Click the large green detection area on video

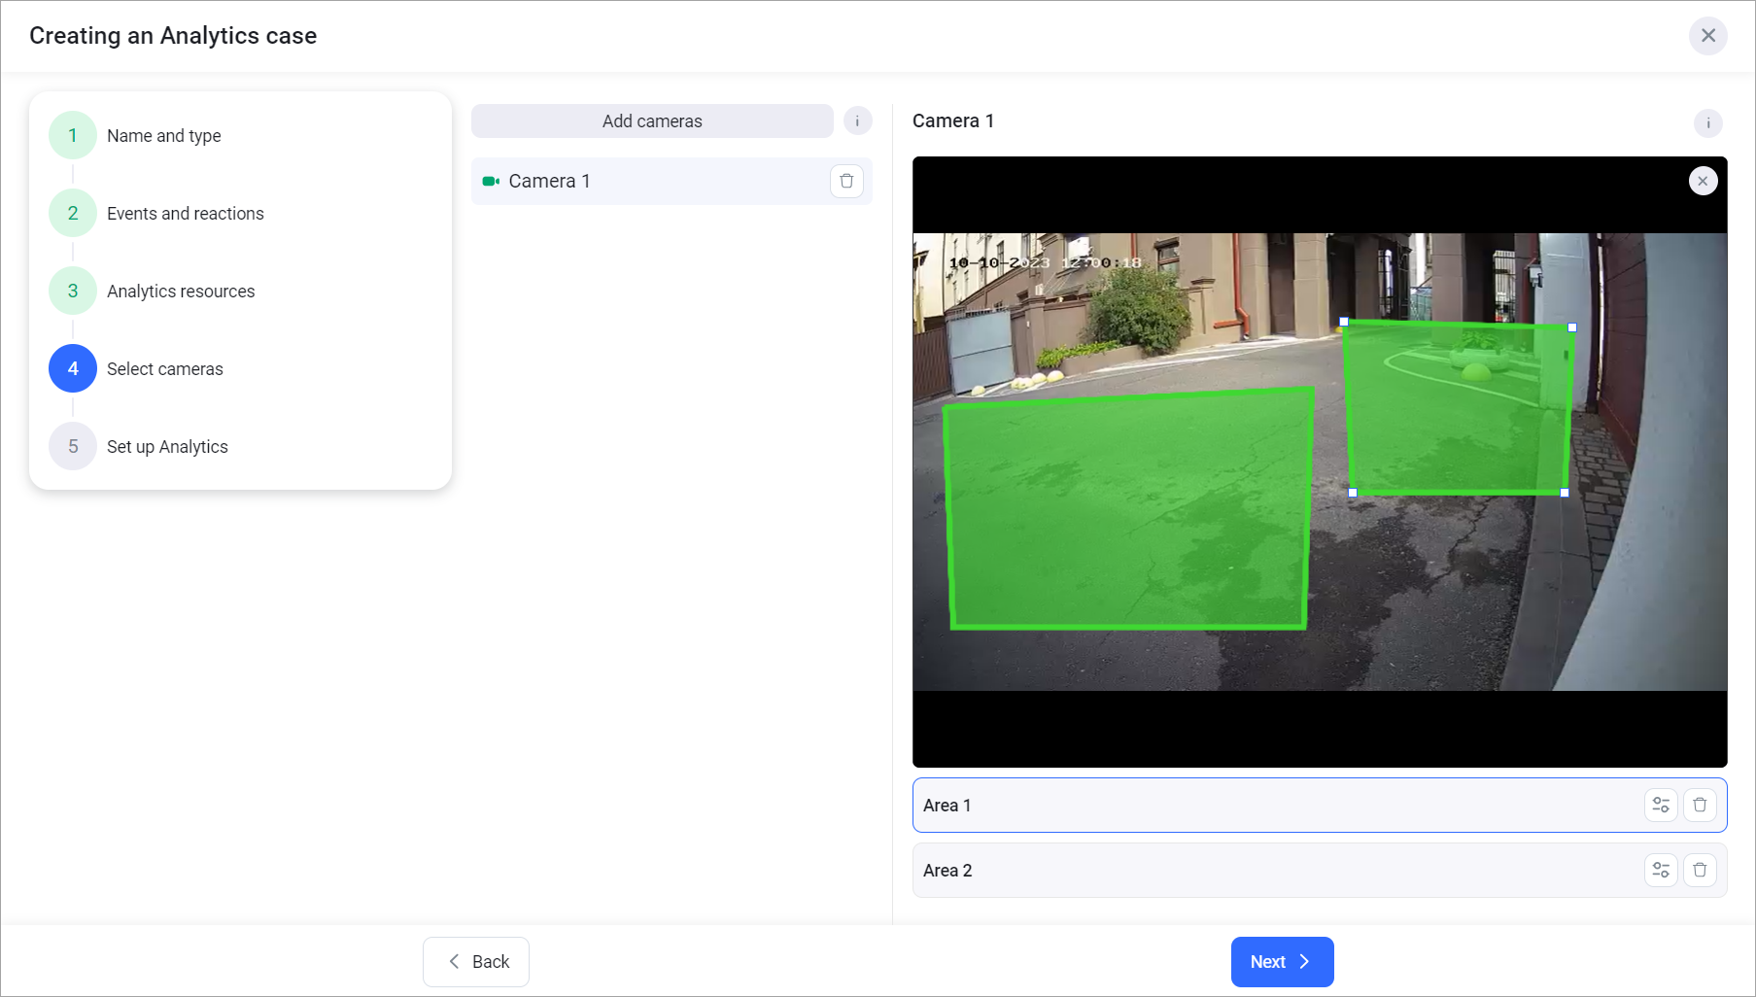click(x=1127, y=510)
